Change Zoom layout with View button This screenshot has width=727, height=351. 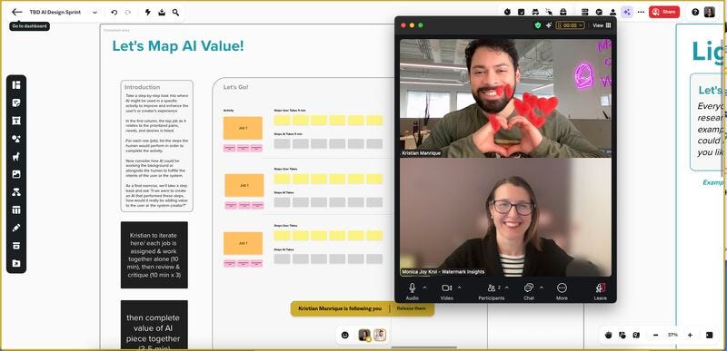pyautogui.click(x=602, y=25)
